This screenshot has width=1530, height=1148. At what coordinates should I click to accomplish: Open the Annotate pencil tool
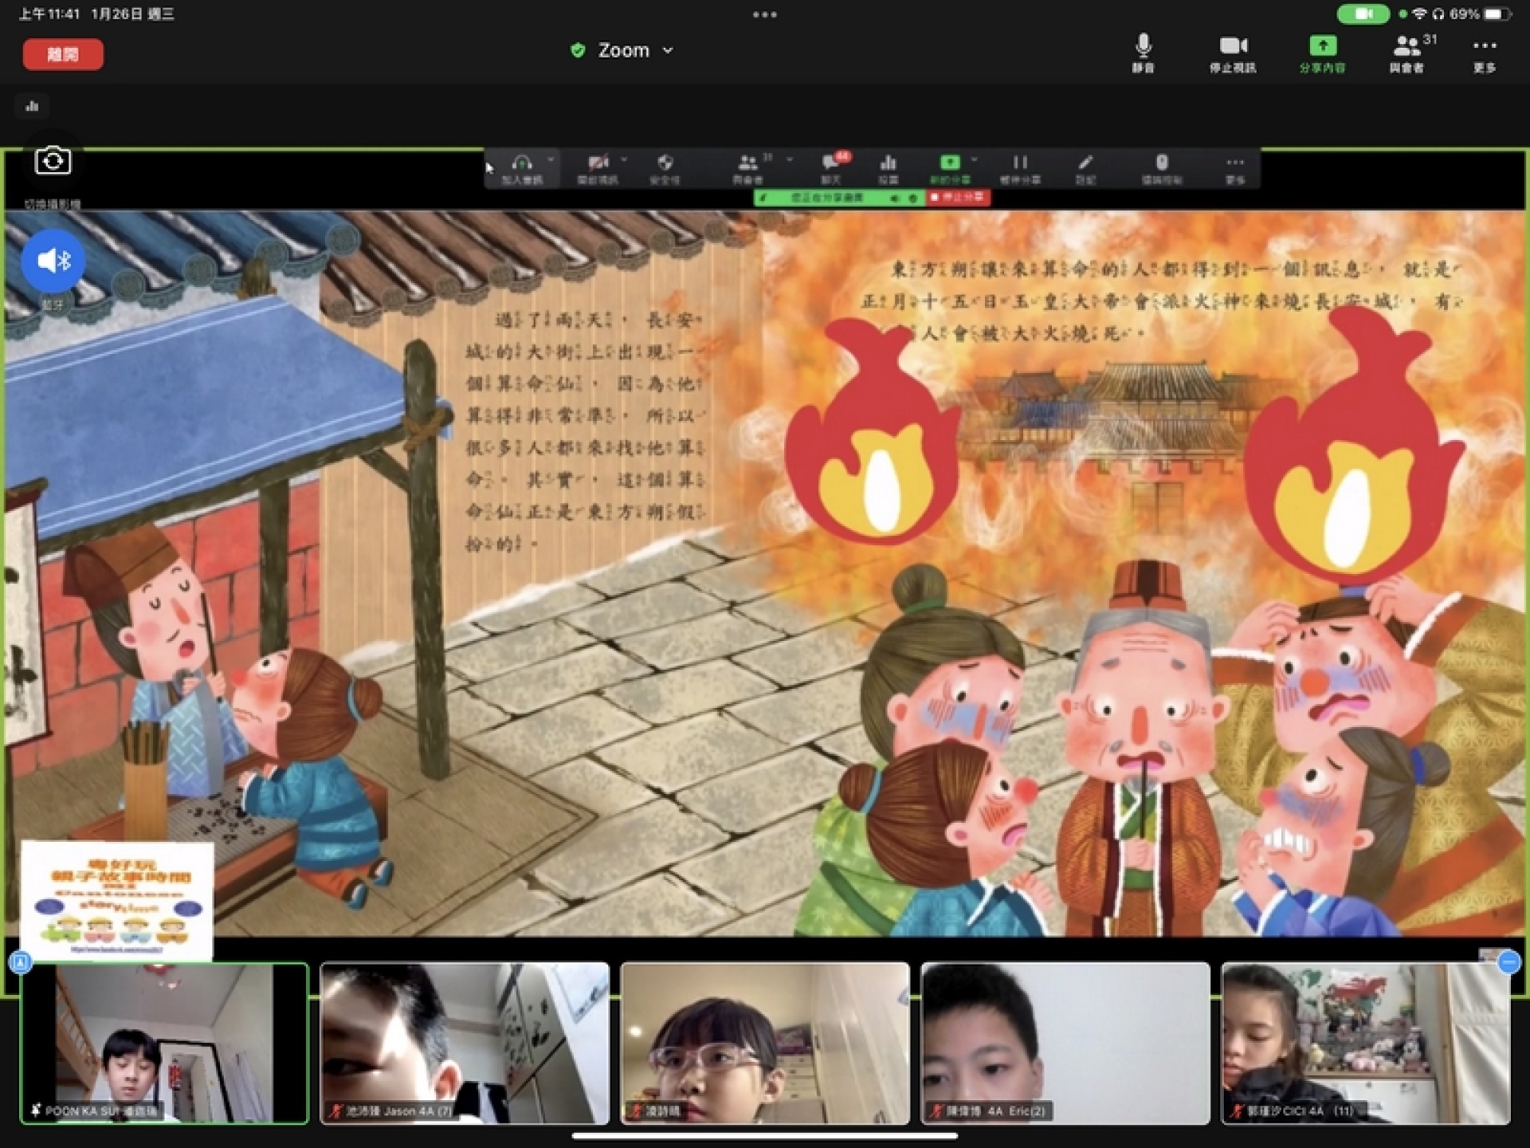coord(1085,169)
